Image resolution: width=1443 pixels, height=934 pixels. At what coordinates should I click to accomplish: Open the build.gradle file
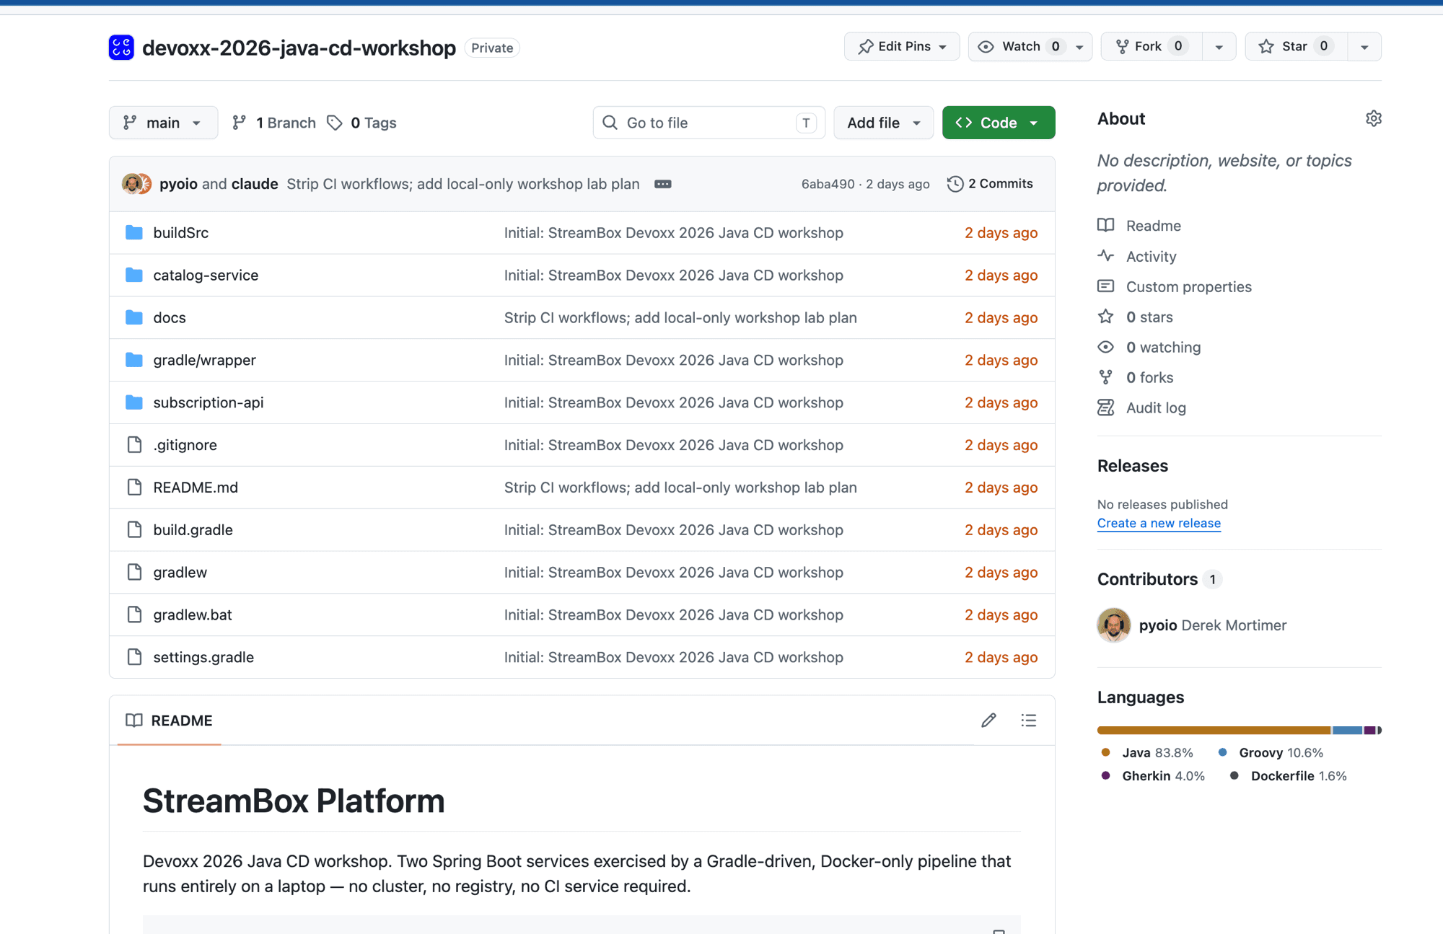point(193,529)
